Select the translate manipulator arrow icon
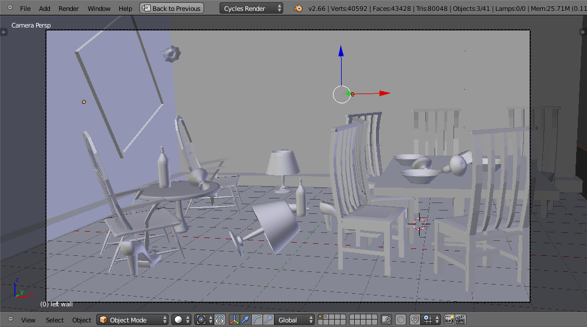The image size is (587, 327). point(245,320)
